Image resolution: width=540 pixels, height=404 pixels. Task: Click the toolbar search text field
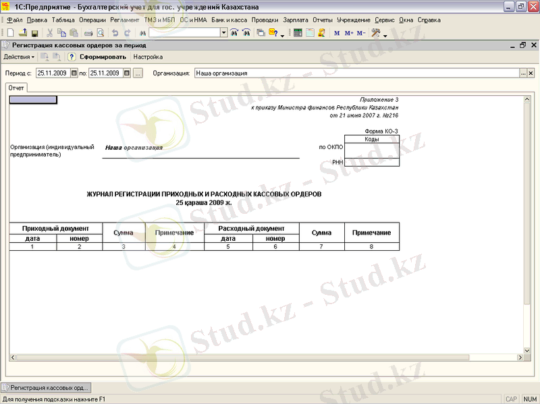[x=184, y=32]
